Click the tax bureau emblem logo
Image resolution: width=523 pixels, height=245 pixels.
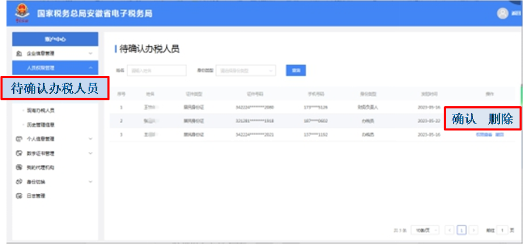pyautogui.click(x=20, y=13)
